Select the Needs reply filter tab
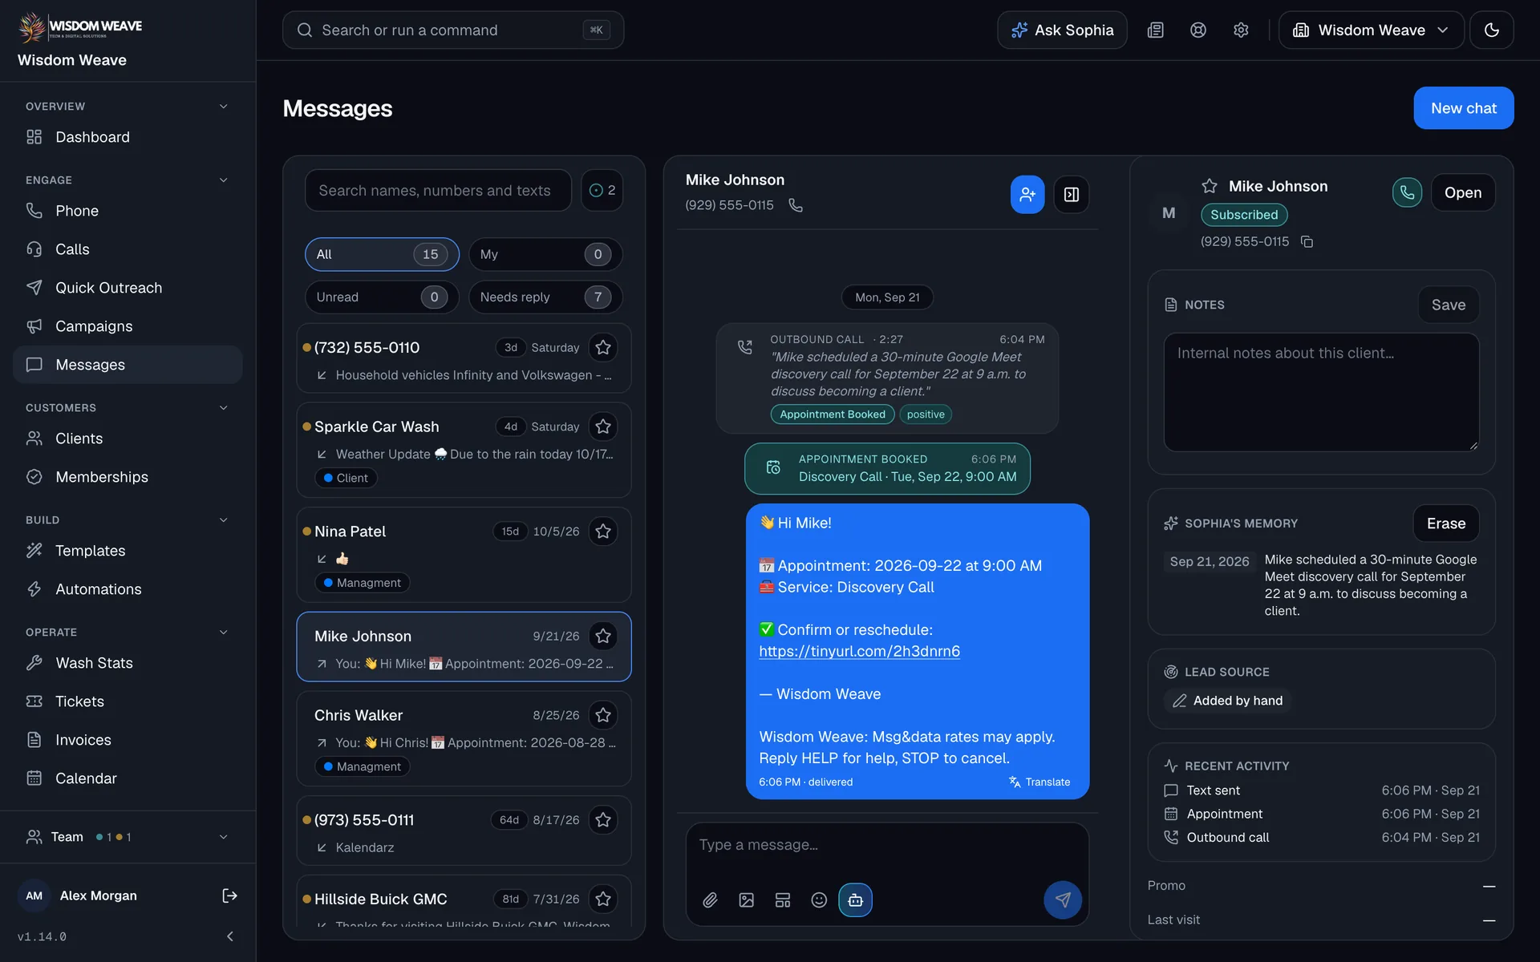 coord(545,297)
